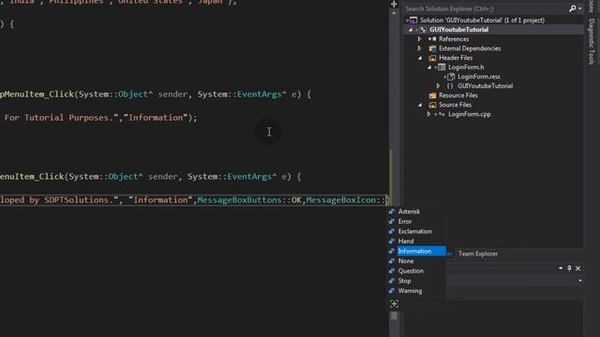Screen dimensions: 600x337
Task: Open LoginForm.cpp in Solution Explorer
Action: (469, 114)
